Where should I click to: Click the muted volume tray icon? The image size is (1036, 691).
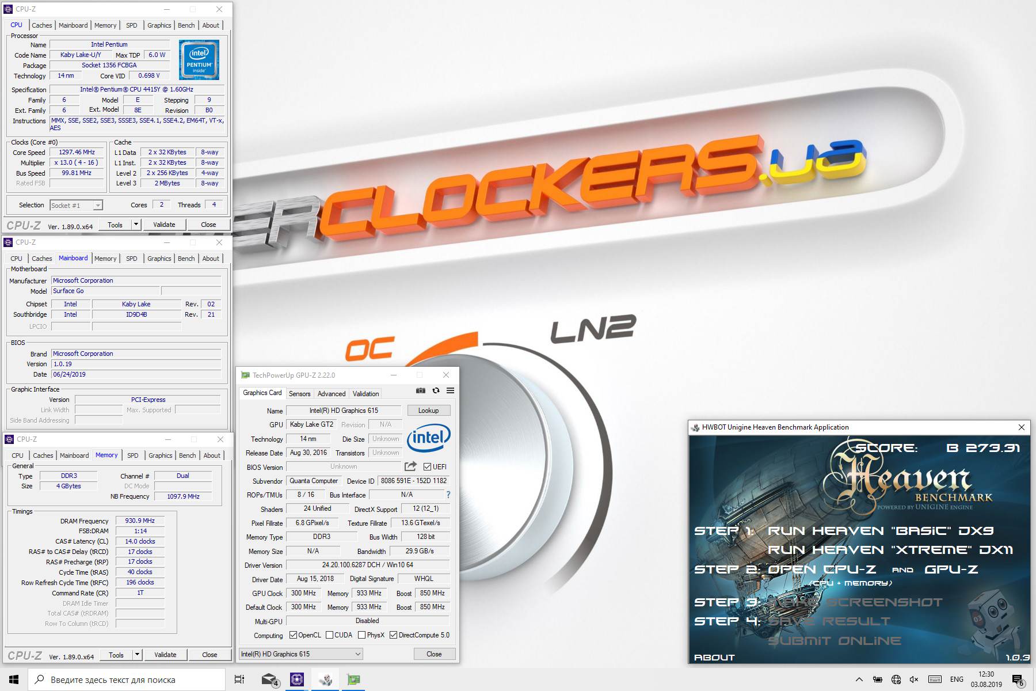click(914, 679)
